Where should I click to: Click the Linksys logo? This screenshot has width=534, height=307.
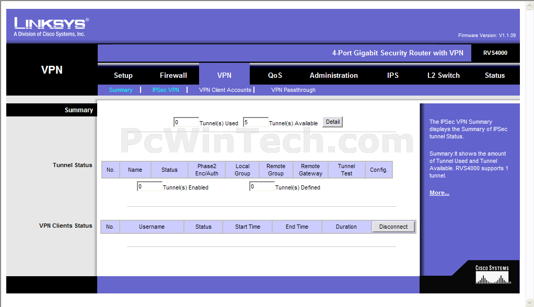51,27
